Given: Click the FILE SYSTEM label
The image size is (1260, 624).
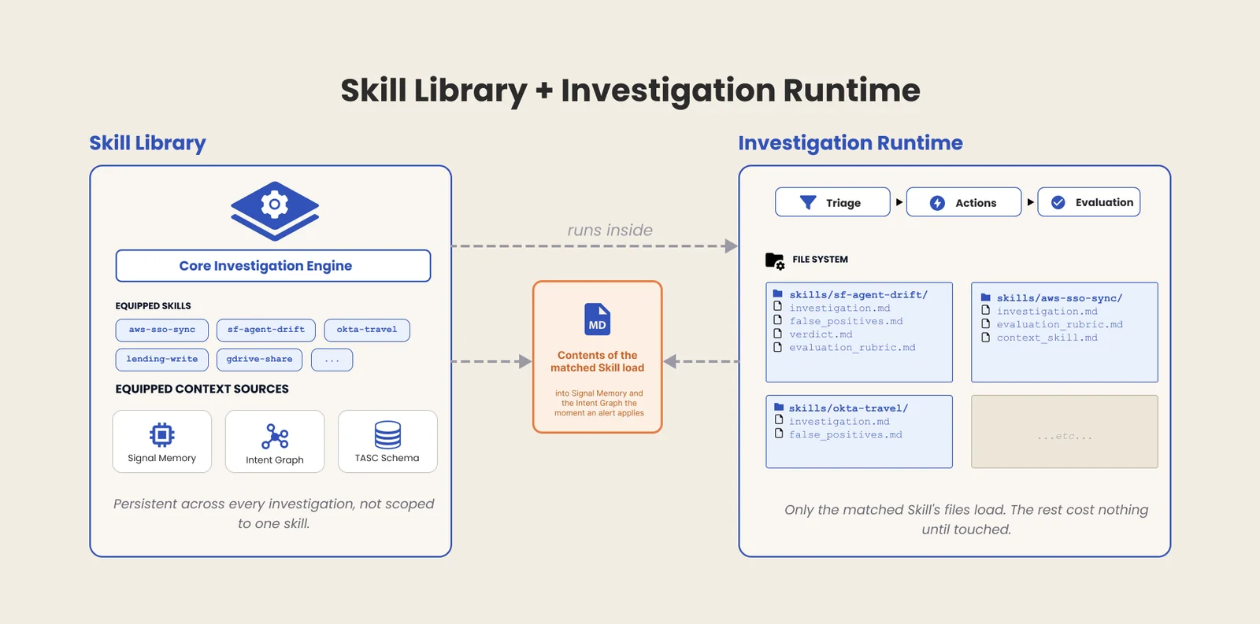Looking at the screenshot, I should coord(820,260).
